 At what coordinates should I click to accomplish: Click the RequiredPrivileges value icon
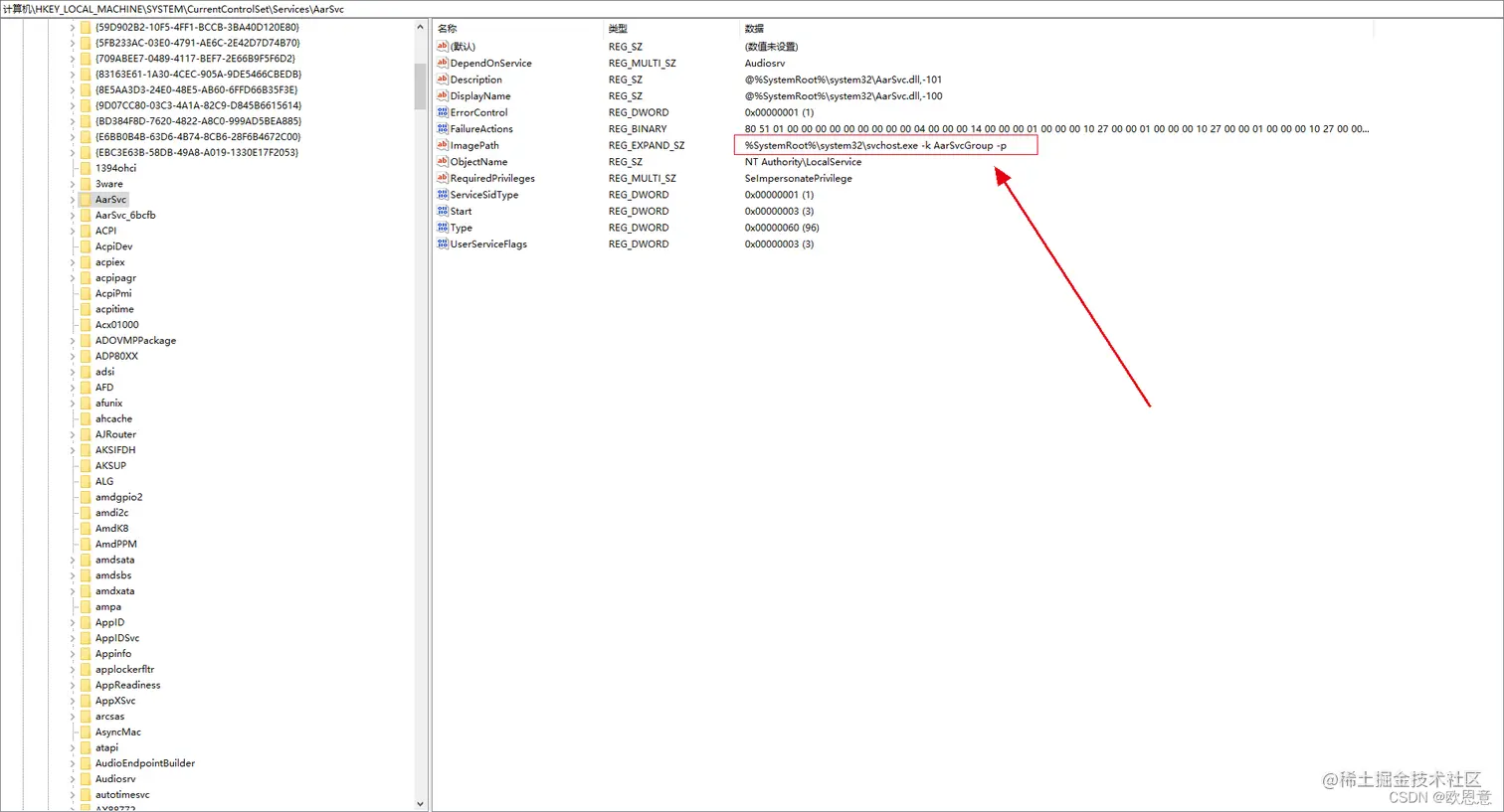(x=443, y=178)
